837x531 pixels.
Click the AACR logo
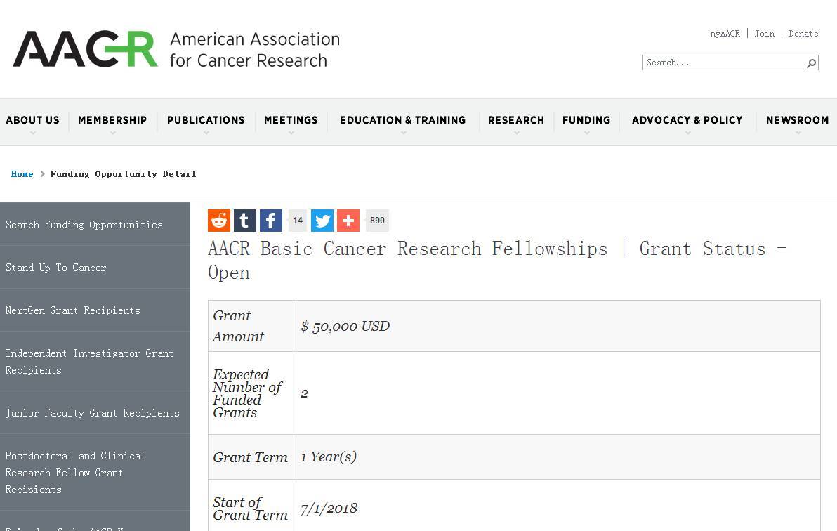(x=86, y=49)
